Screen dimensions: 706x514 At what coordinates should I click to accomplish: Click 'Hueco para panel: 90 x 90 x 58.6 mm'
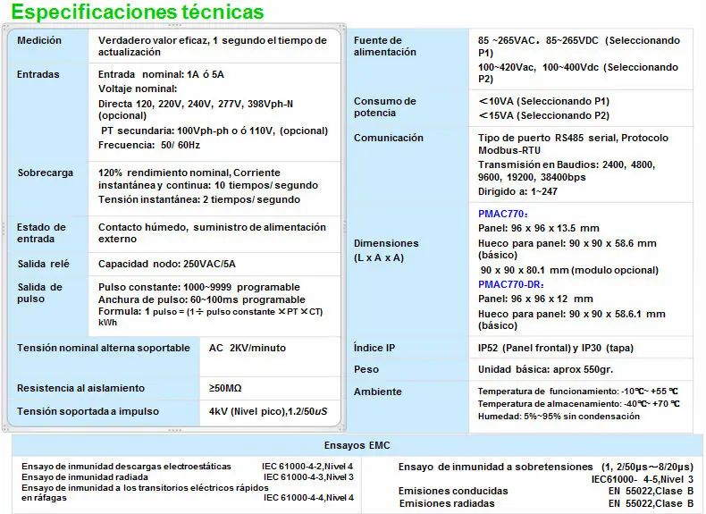[x=567, y=249]
